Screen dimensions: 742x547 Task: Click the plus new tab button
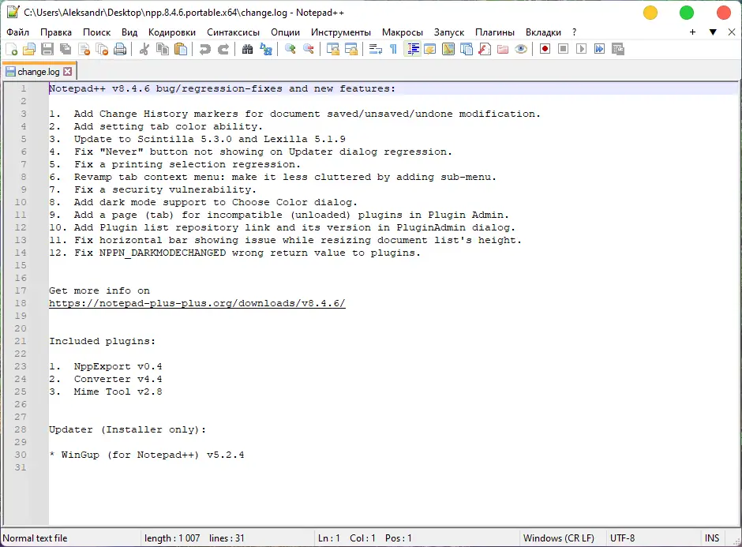coord(692,32)
